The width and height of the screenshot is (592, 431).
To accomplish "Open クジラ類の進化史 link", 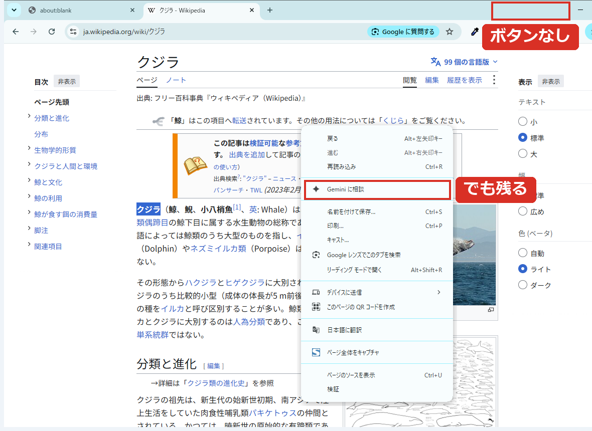I will click(x=216, y=383).
